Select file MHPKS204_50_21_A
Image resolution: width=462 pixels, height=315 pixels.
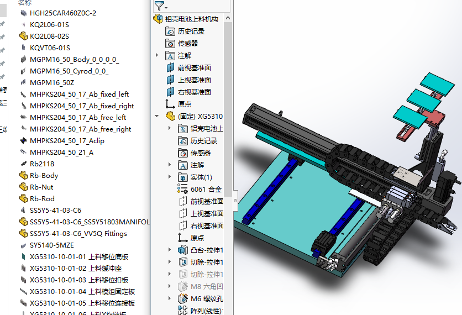coord(61,152)
